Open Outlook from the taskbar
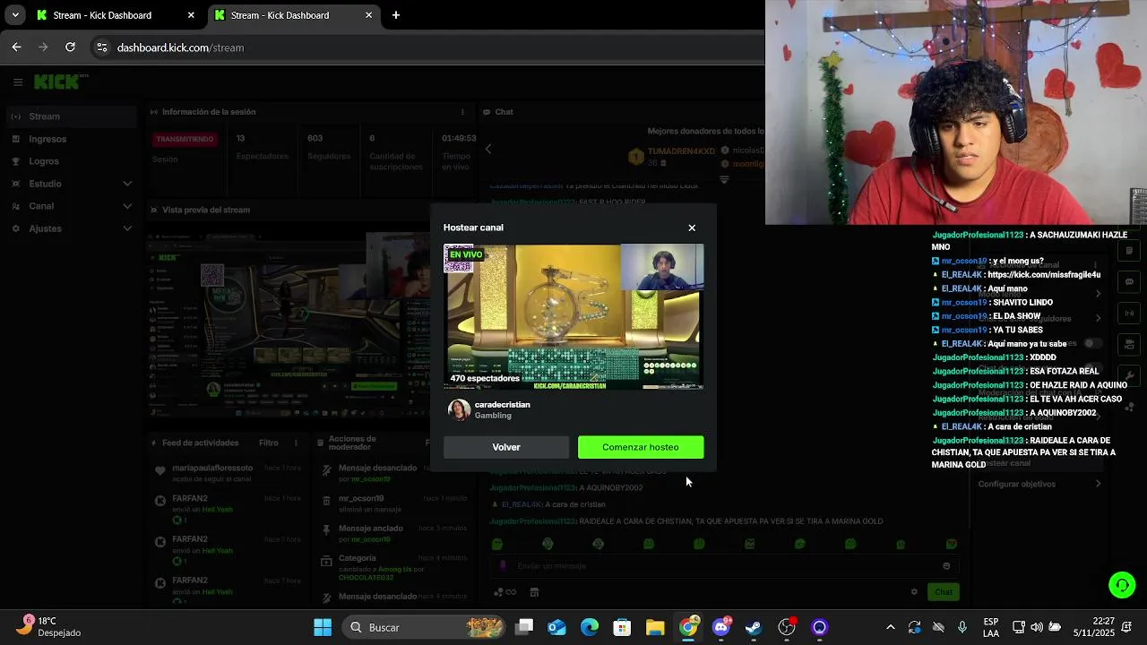 click(557, 627)
